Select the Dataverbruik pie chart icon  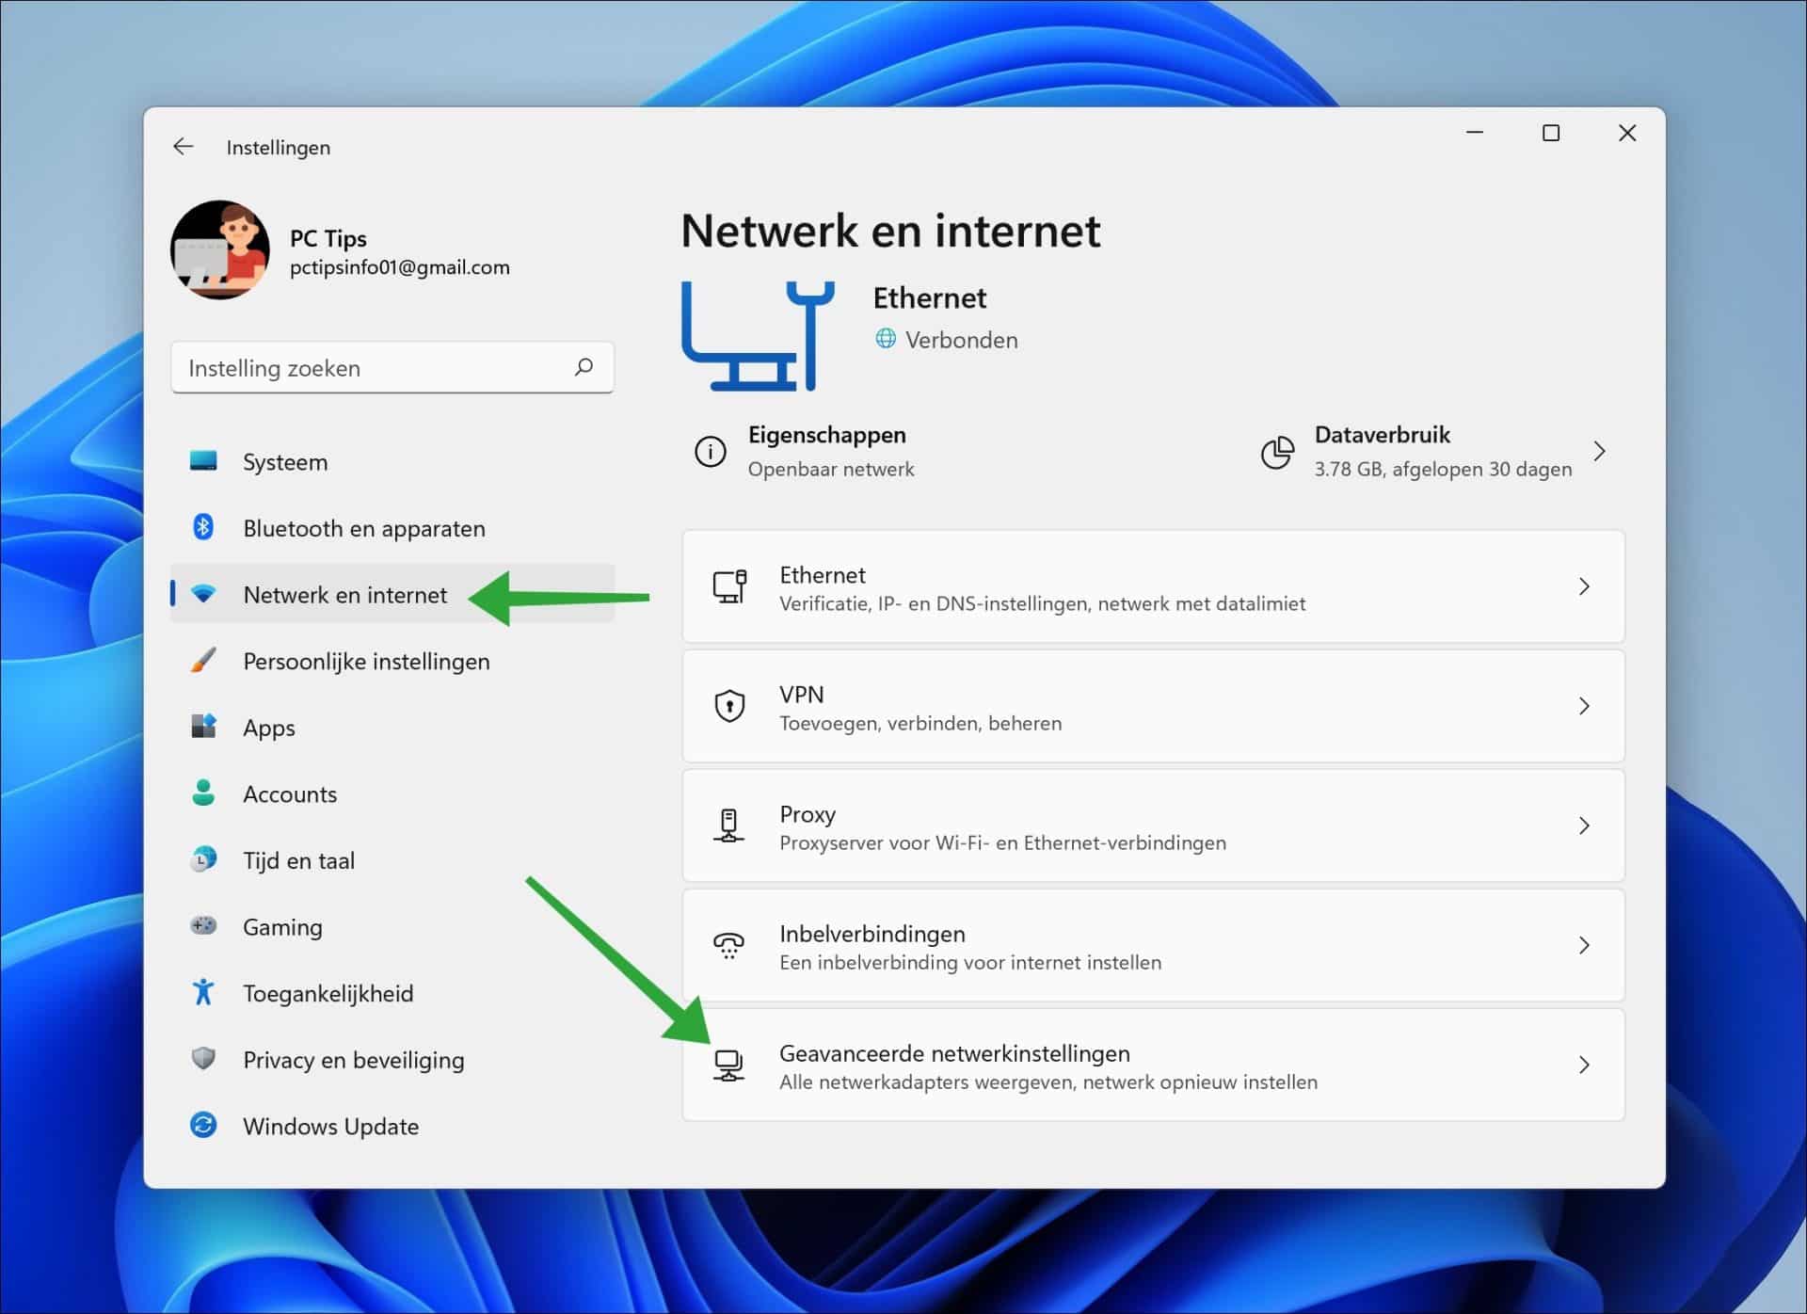click(x=1277, y=452)
